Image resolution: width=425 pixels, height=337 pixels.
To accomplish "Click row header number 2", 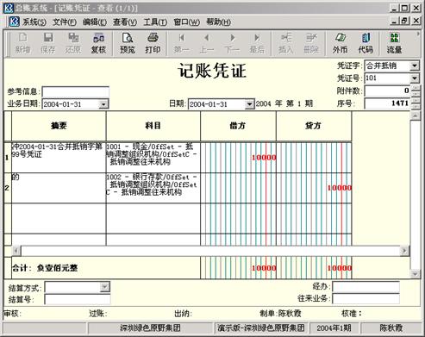I will (7, 188).
